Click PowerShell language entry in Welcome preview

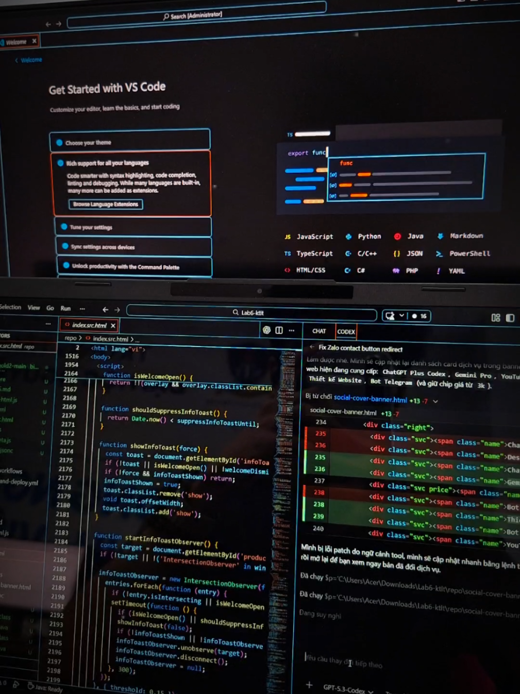[x=463, y=253]
